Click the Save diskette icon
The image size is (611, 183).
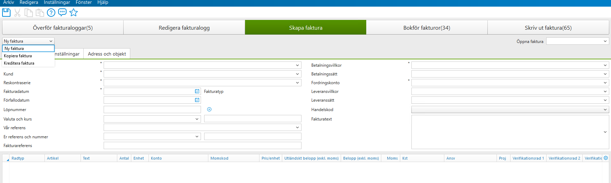pyautogui.click(x=6, y=13)
